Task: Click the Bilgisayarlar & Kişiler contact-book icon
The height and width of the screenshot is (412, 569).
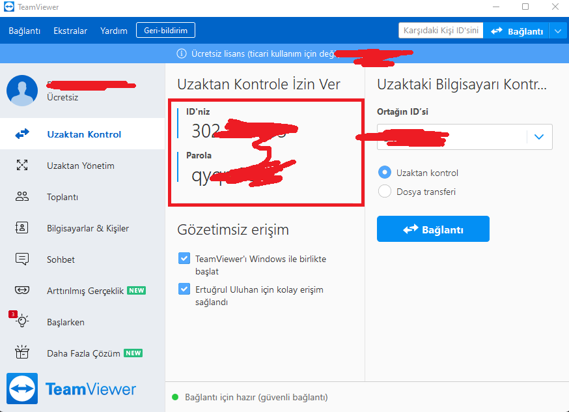Action: click(21, 228)
